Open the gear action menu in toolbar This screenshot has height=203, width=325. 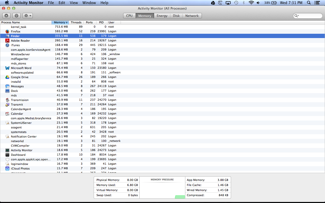[x=27, y=16]
